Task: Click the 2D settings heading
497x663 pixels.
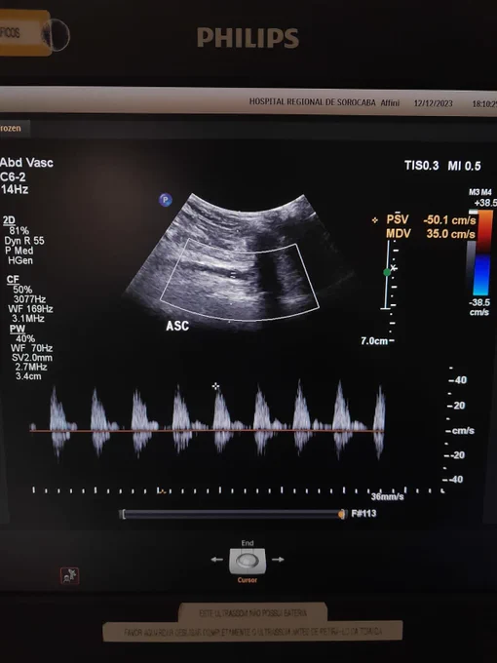Action: [9, 220]
